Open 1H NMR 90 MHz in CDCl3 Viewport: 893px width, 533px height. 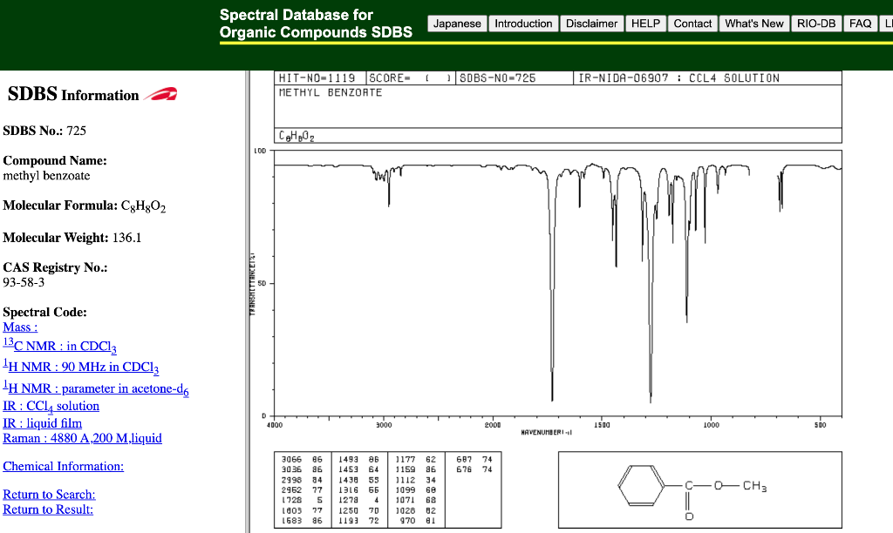click(x=79, y=367)
